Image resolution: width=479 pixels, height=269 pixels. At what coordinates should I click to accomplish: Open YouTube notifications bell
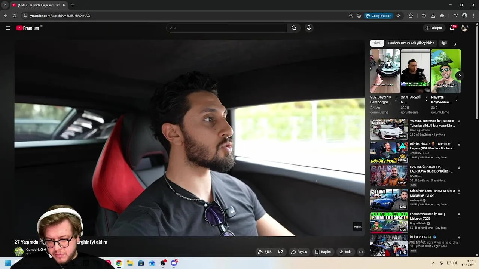[452, 28]
